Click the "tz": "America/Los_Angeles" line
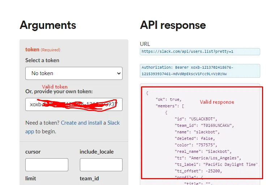279x185 pixels. [208, 158]
